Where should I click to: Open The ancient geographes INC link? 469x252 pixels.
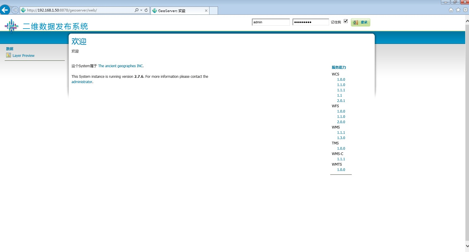[x=120, y=66]
